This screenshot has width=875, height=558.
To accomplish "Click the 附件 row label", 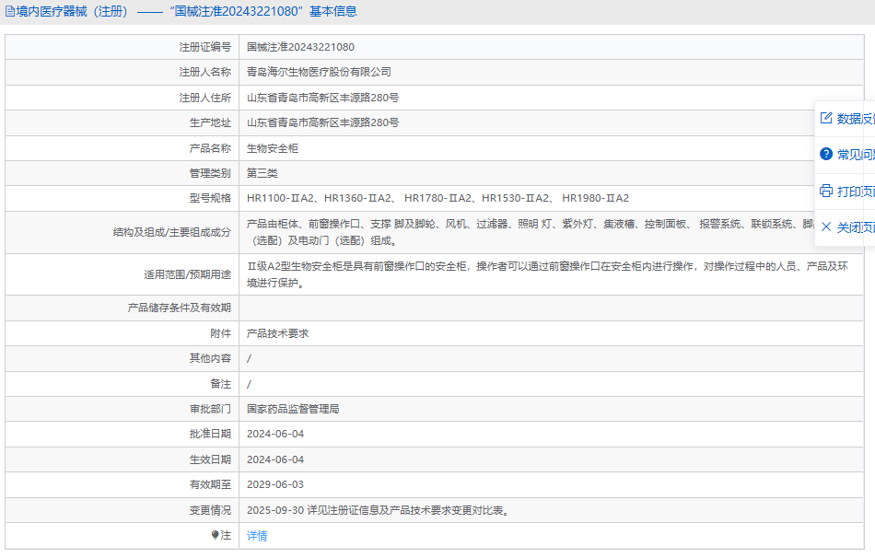I will click(x=220, y=333).
